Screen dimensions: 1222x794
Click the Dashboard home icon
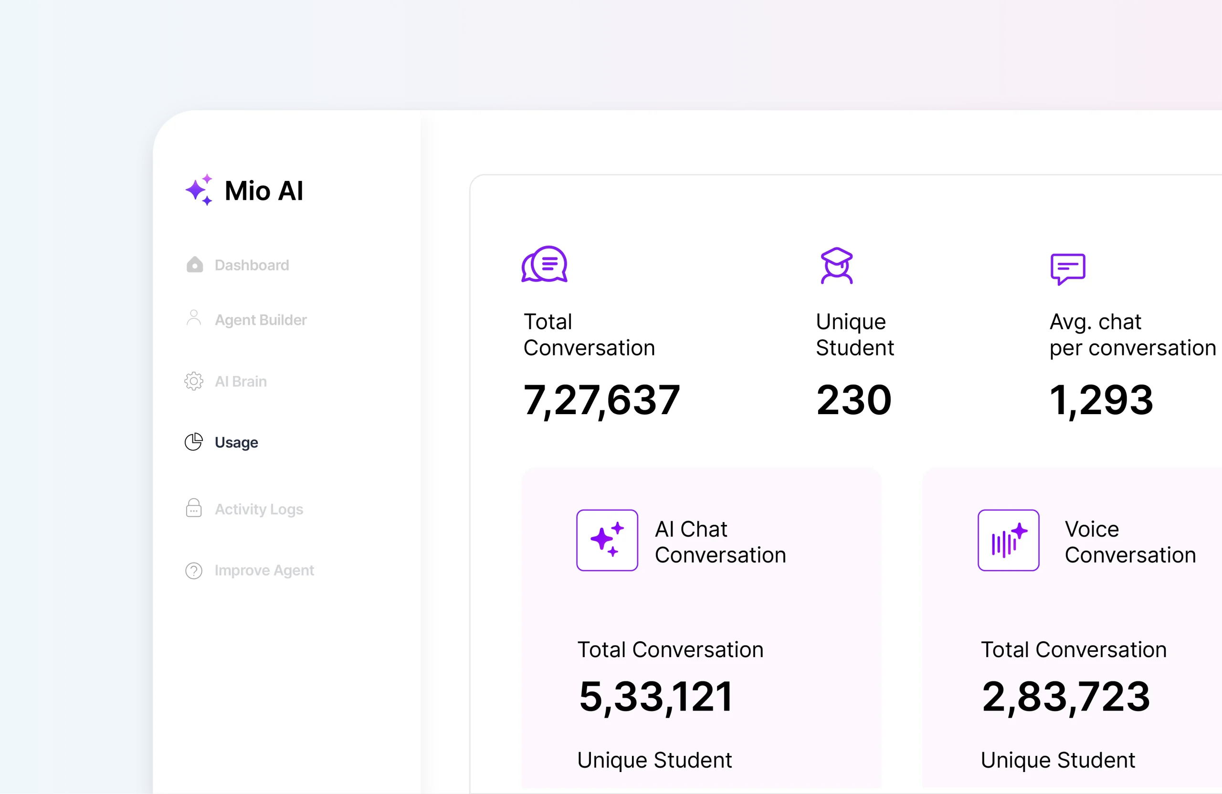(194, 265)
